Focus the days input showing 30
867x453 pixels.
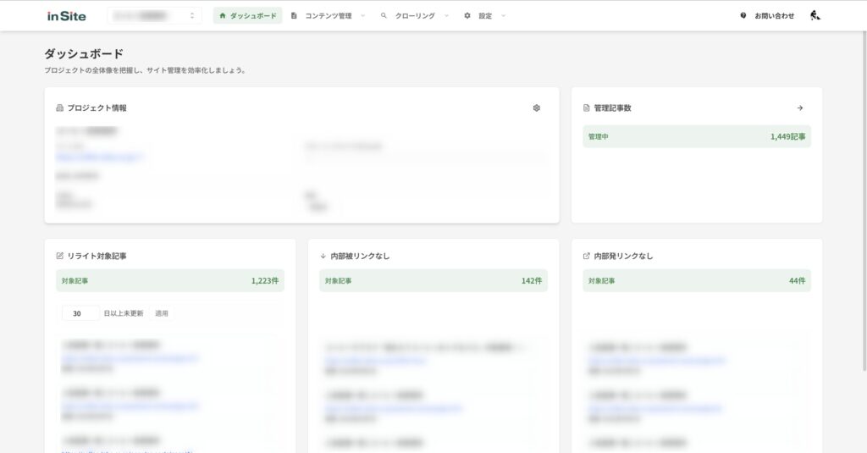[80, 313]
